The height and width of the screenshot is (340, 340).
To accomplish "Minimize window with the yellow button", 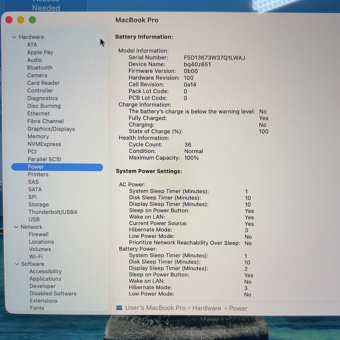I will 21,20.
